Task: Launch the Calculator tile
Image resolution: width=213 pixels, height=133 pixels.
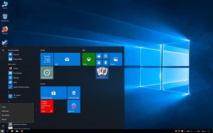Action: [x=99, y=63]
